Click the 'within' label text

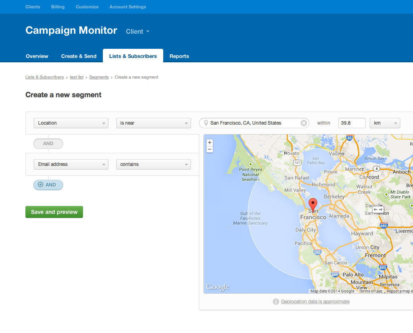click(324, 123)
